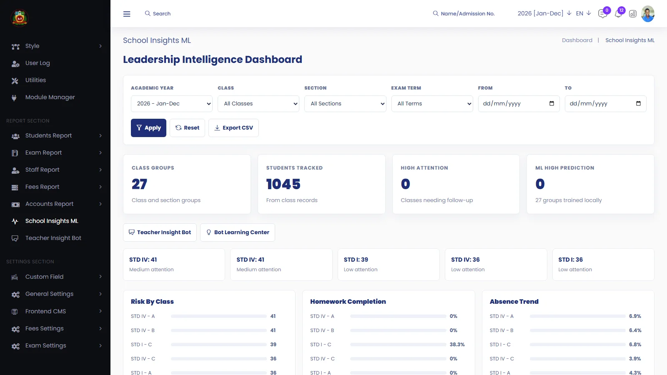Open the User Log menu item
Viewport: 667px width, 375px height.
click(x=55, y=63)
